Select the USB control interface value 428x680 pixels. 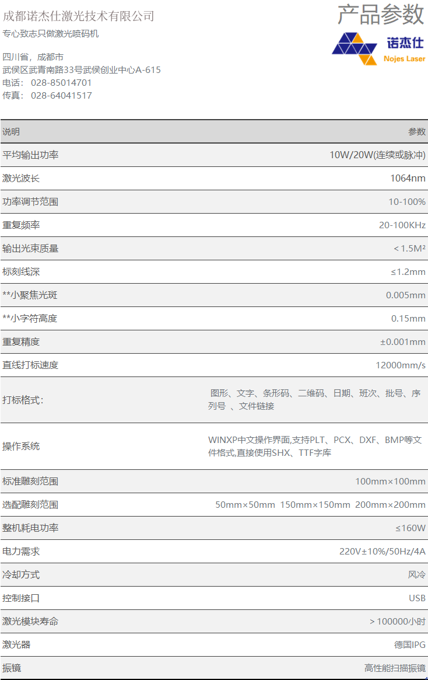[x=417, y=598]
